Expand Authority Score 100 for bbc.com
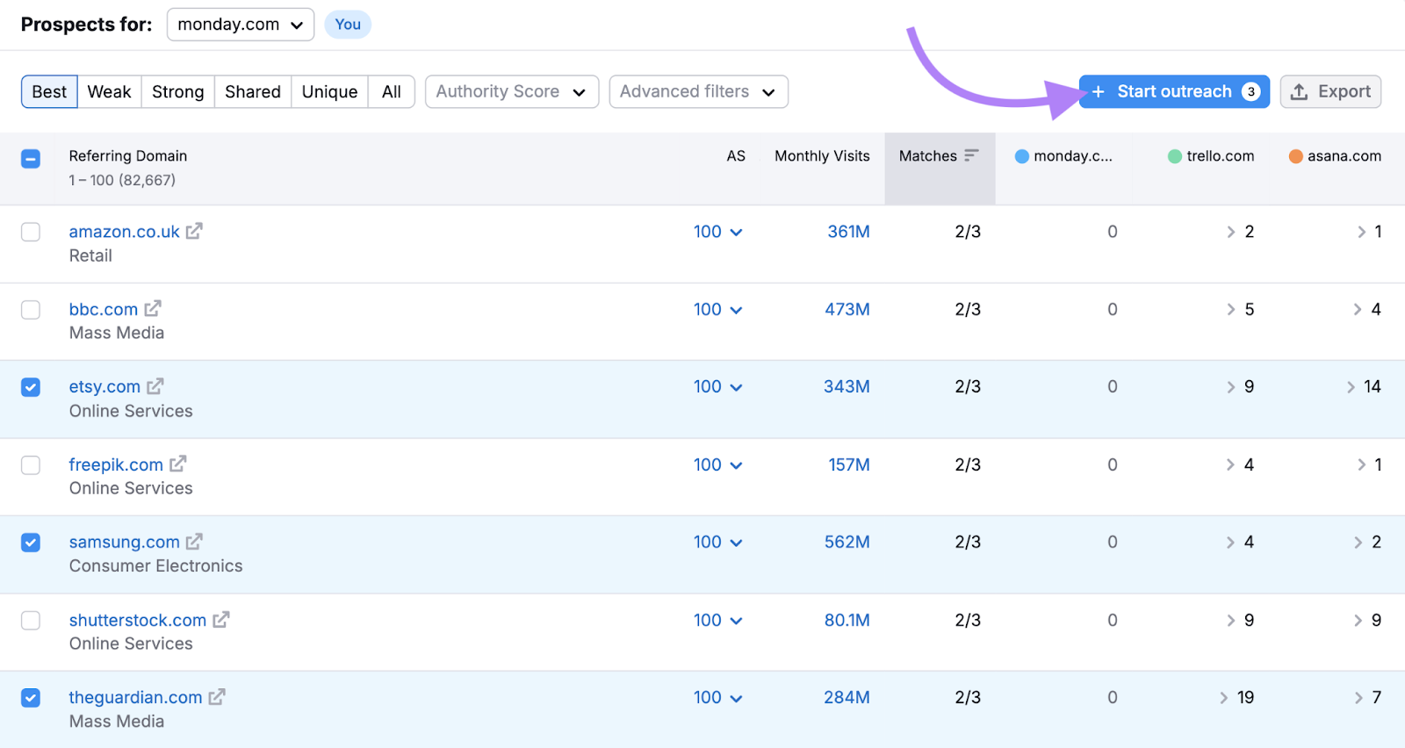The image size is (1405, 748). point(717,309)
